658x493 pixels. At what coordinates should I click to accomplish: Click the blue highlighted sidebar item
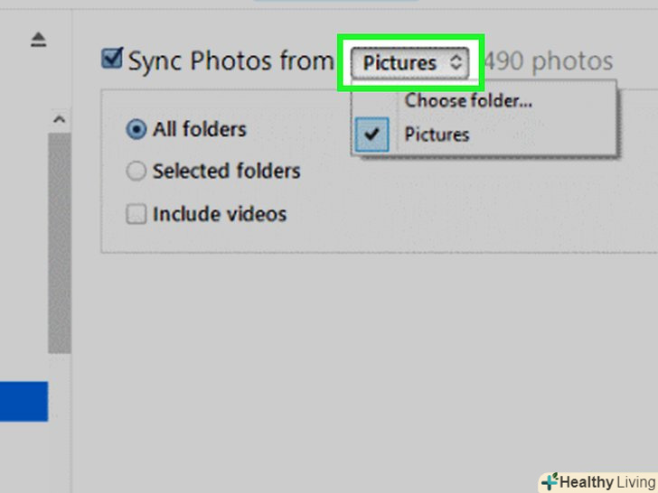click(x=23, y=401)
